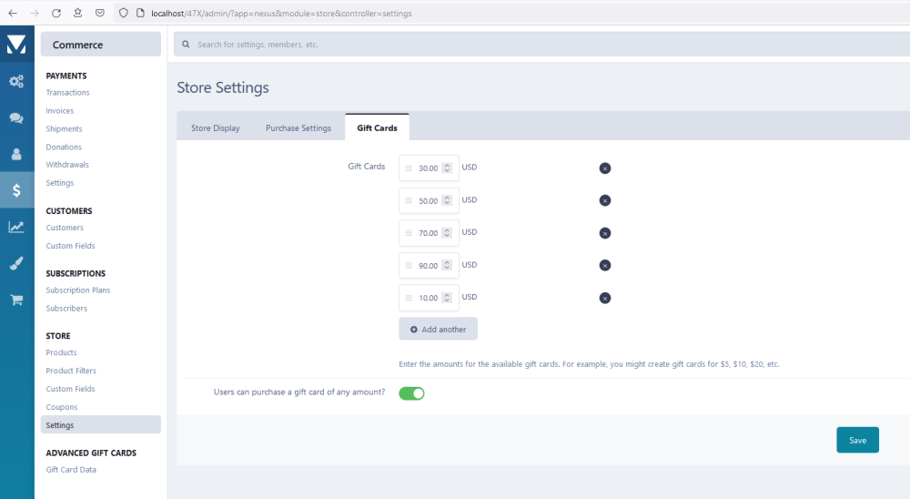Open Custom Fields under Customers

click(70, 246)
